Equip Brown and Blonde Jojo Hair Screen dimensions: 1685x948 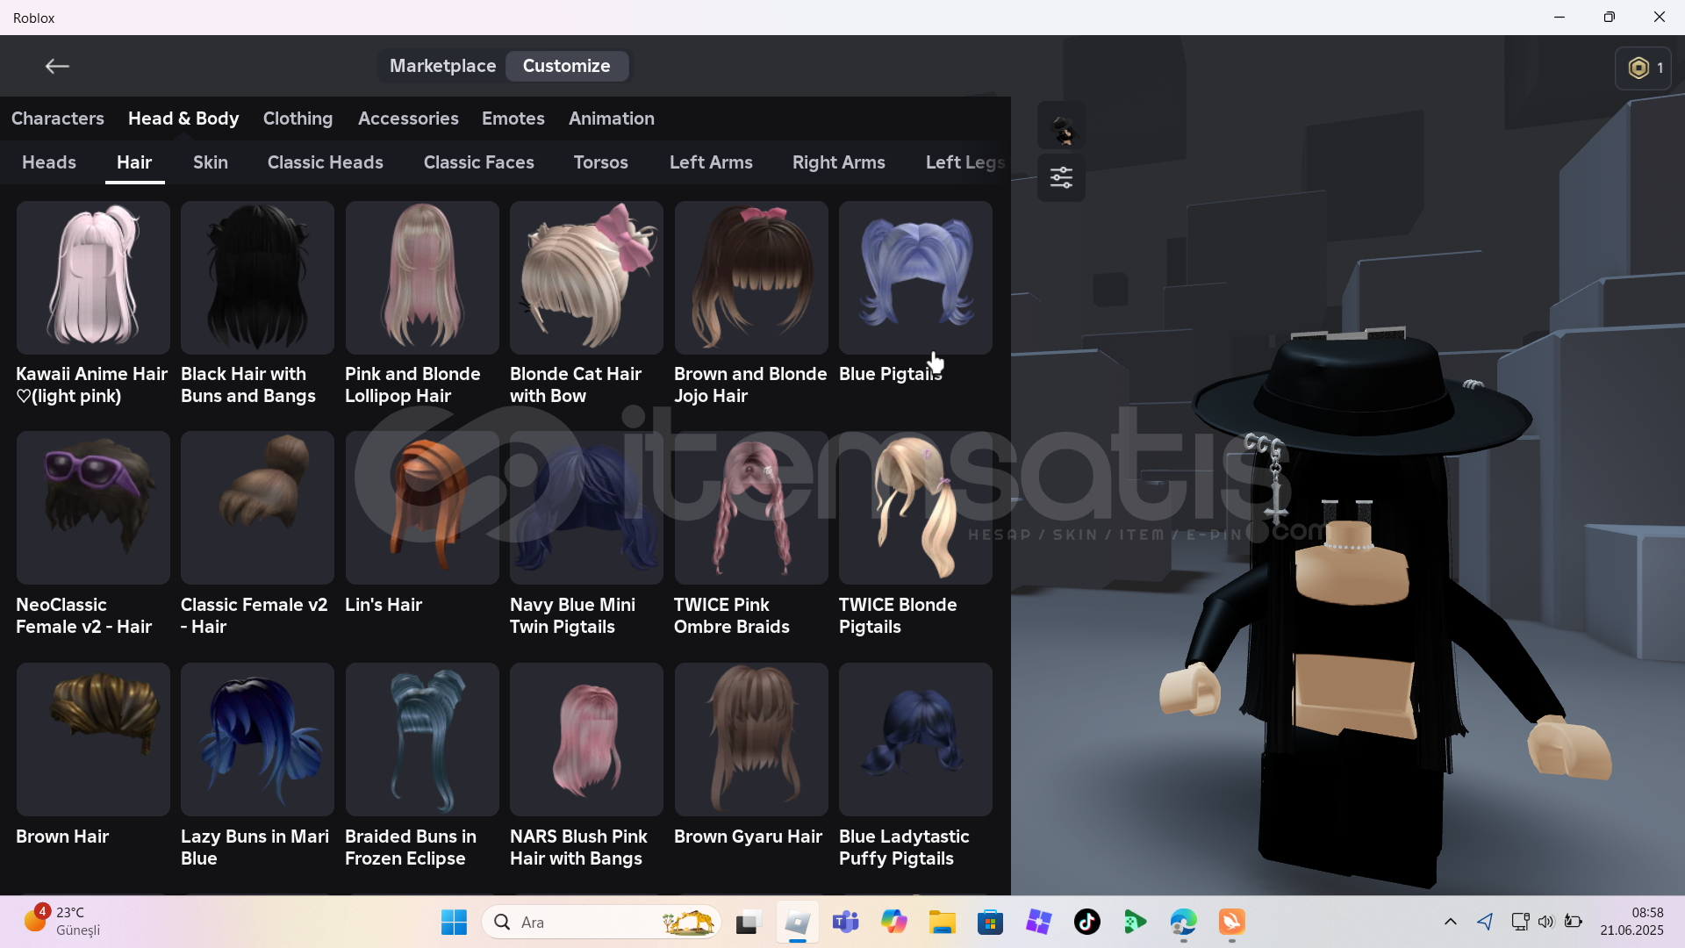[751, 277]
